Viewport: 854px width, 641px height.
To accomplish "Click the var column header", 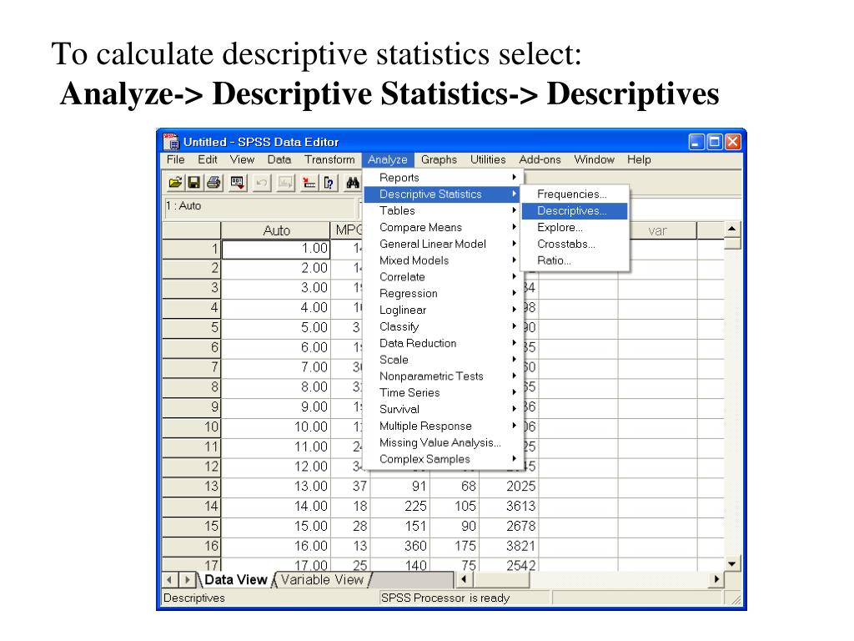I will point(657,230).
